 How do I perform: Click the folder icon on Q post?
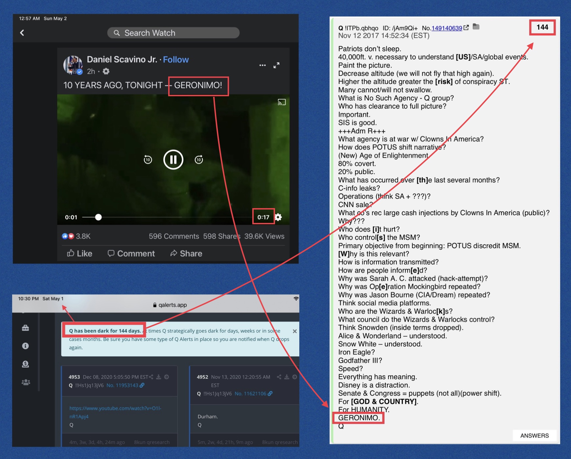tap(476, 27)
